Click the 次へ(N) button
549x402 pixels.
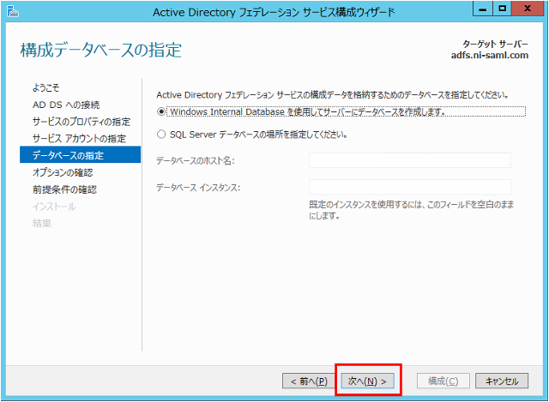click(367, 381)
